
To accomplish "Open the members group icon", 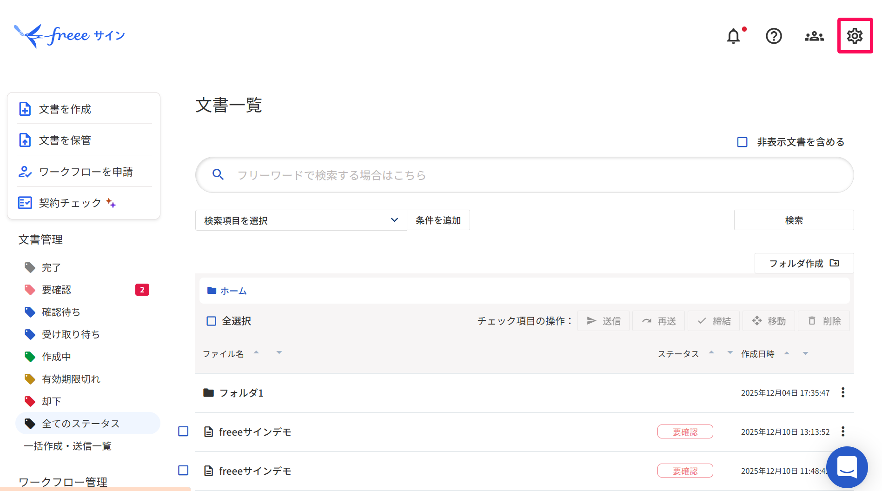I will [x=814, y=36].
